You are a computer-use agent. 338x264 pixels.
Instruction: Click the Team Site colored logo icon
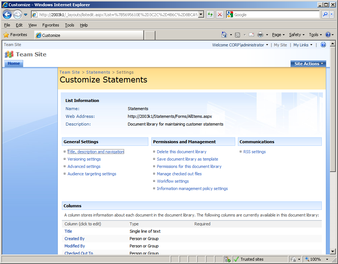point(9,54)
